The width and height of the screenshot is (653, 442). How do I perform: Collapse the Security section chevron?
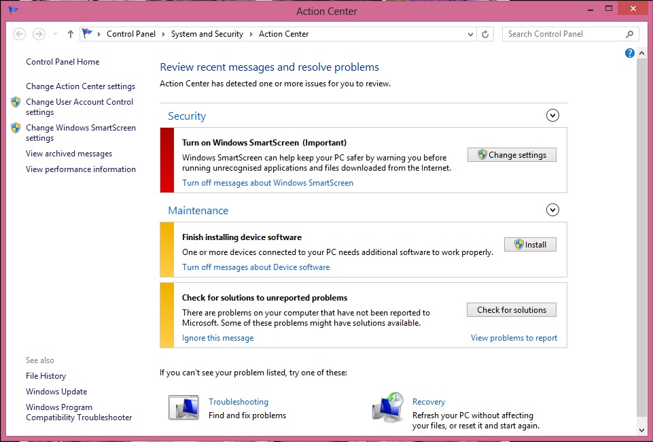coord(552,116)
